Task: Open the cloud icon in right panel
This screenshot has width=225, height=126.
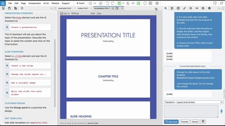Action: click(x=191, y=8)
